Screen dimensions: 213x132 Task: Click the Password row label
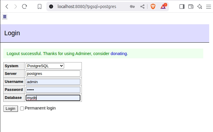click(14, 90)
